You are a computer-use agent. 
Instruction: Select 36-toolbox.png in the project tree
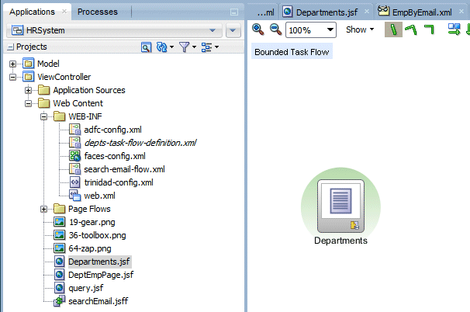(97, 235)
